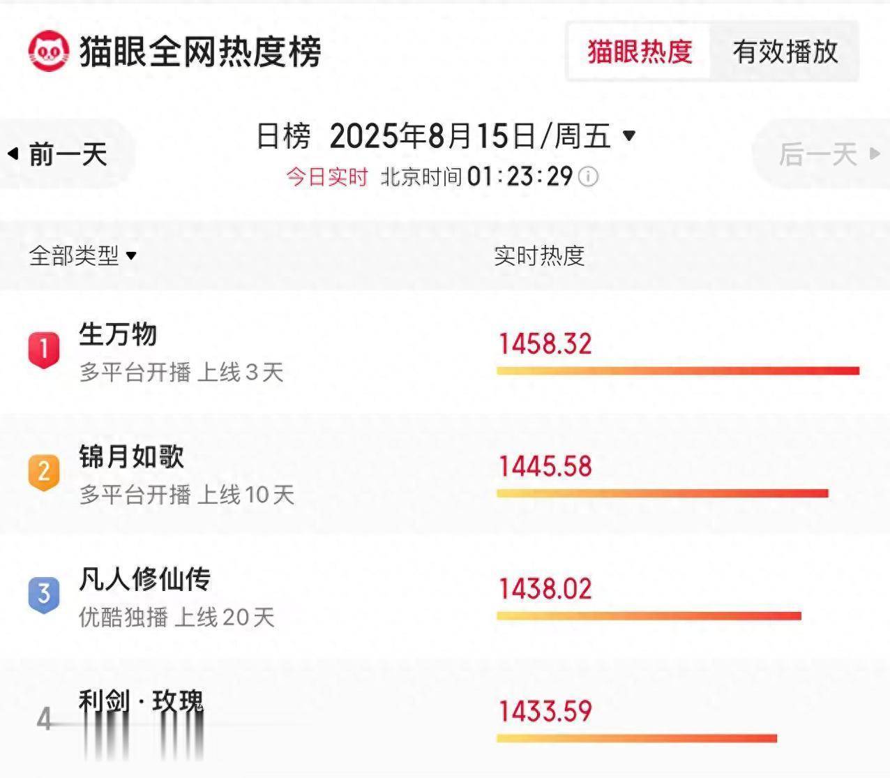Viewport: 890px width, 778px height.
Task: Click the 实时热度 column header
Action: click(x=538, y=256)
